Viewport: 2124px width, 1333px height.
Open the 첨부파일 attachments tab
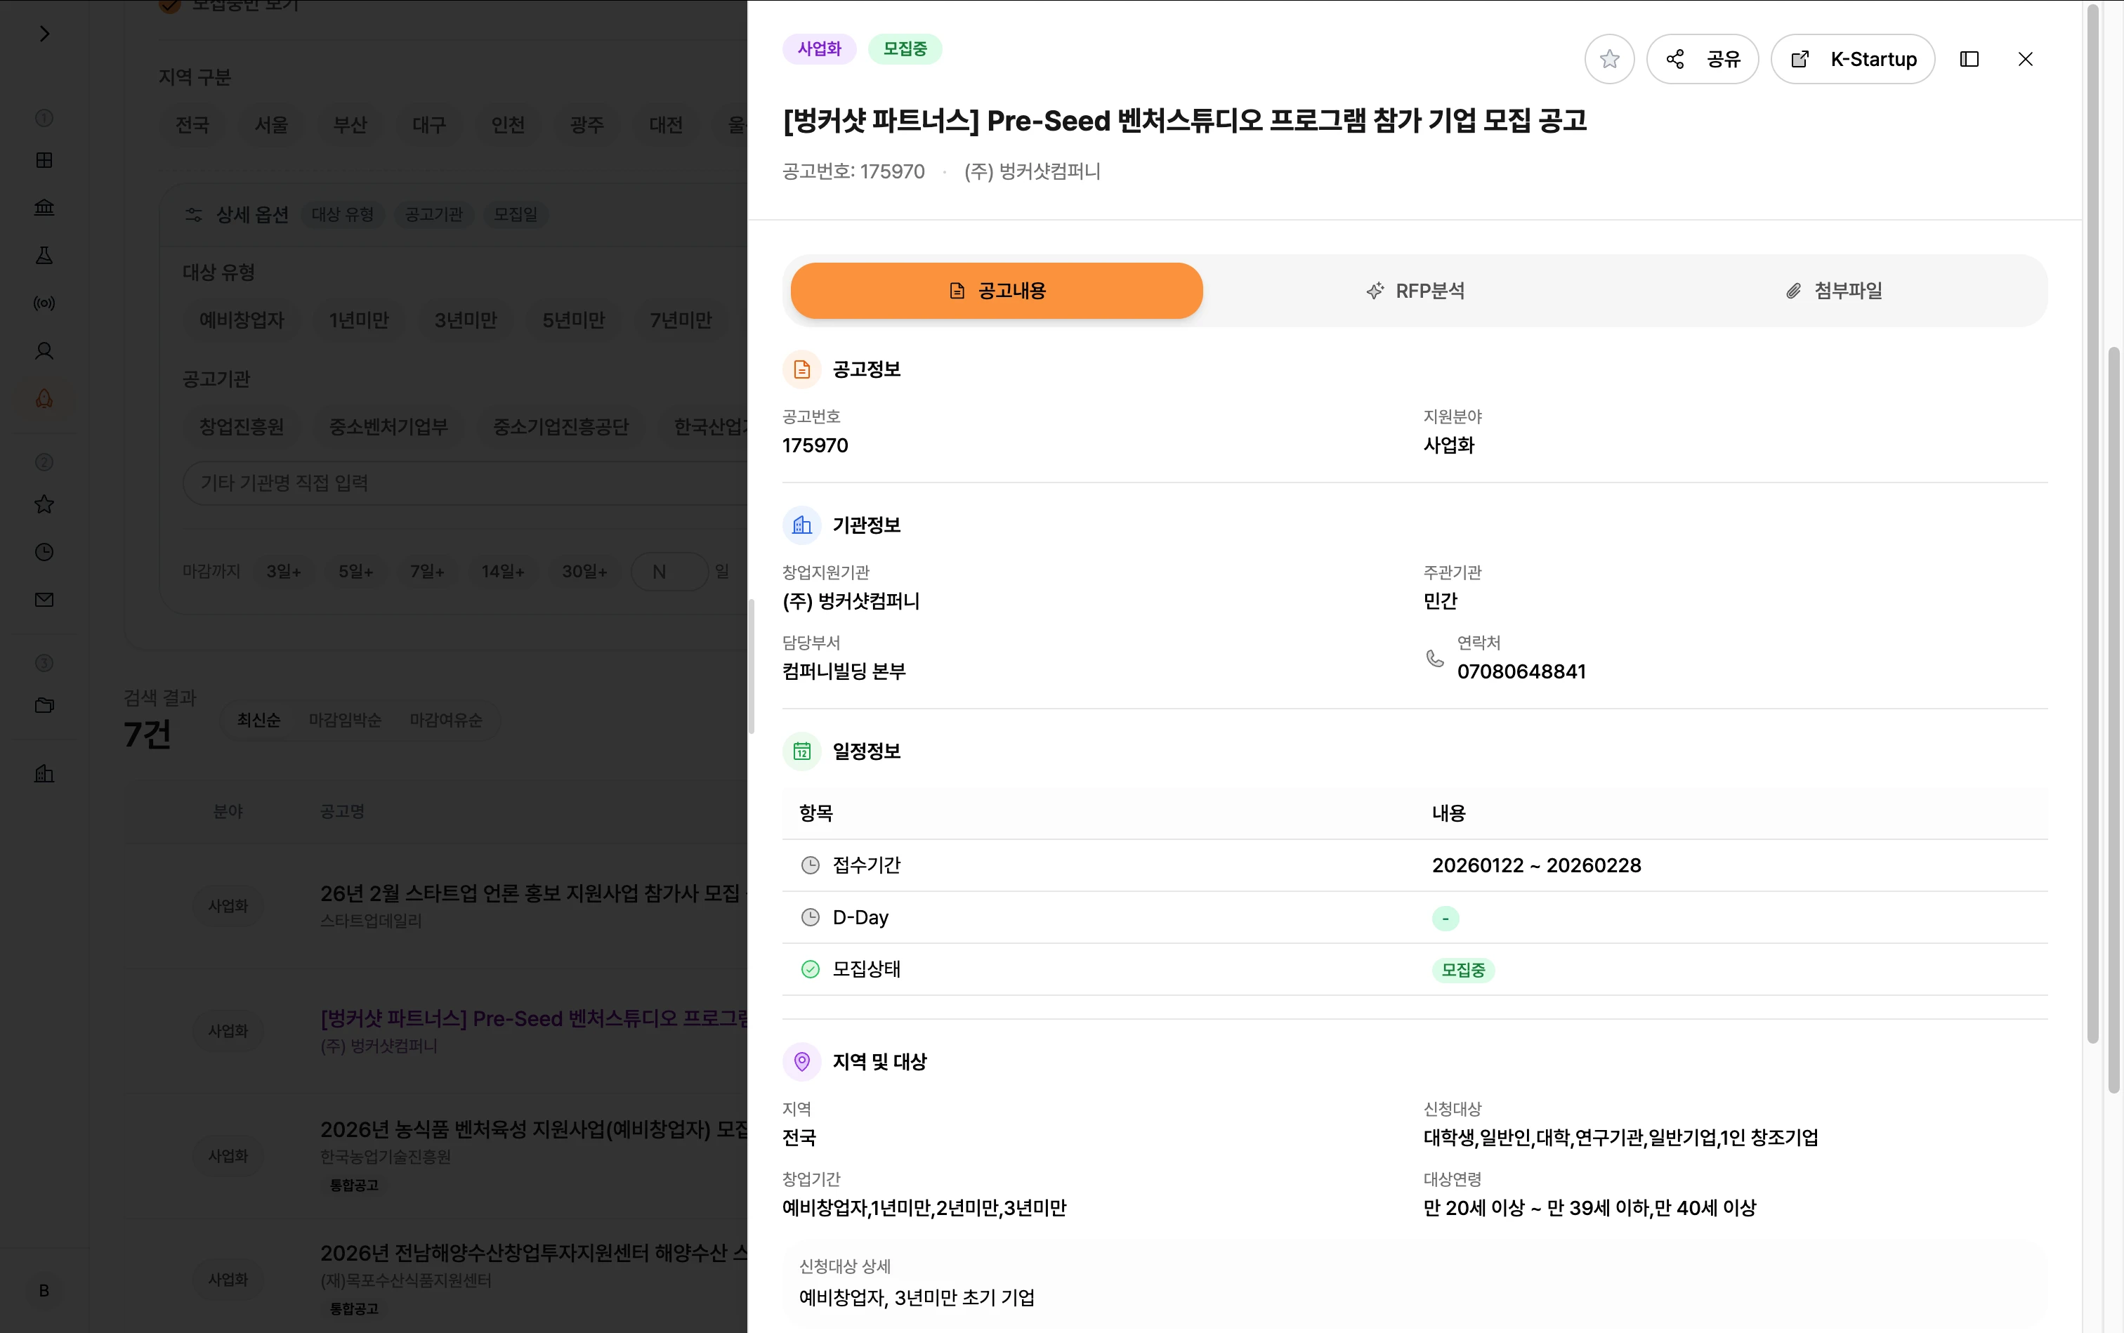[1833, 291]
